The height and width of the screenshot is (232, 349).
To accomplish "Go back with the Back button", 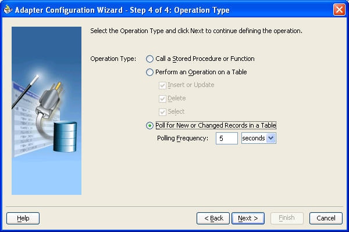I will 213,218.
